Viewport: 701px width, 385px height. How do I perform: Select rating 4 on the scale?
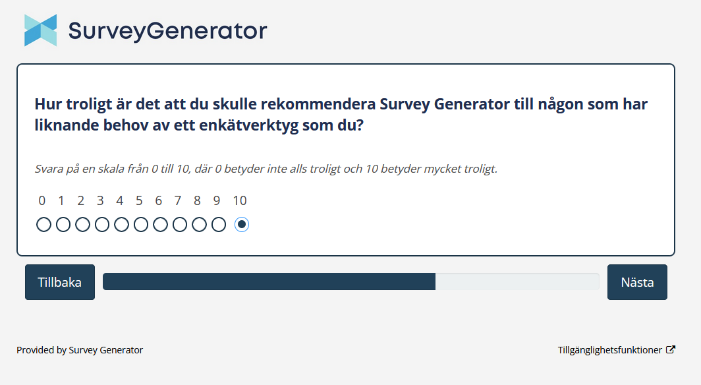121,224
